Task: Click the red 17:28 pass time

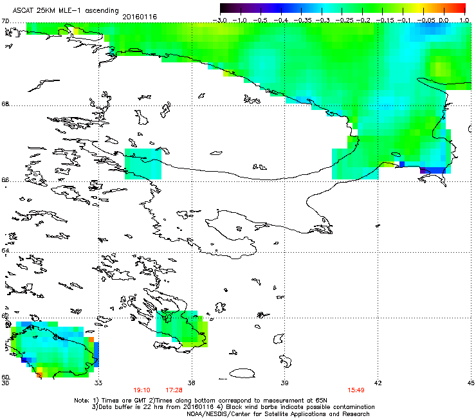Action: [174, 390]
